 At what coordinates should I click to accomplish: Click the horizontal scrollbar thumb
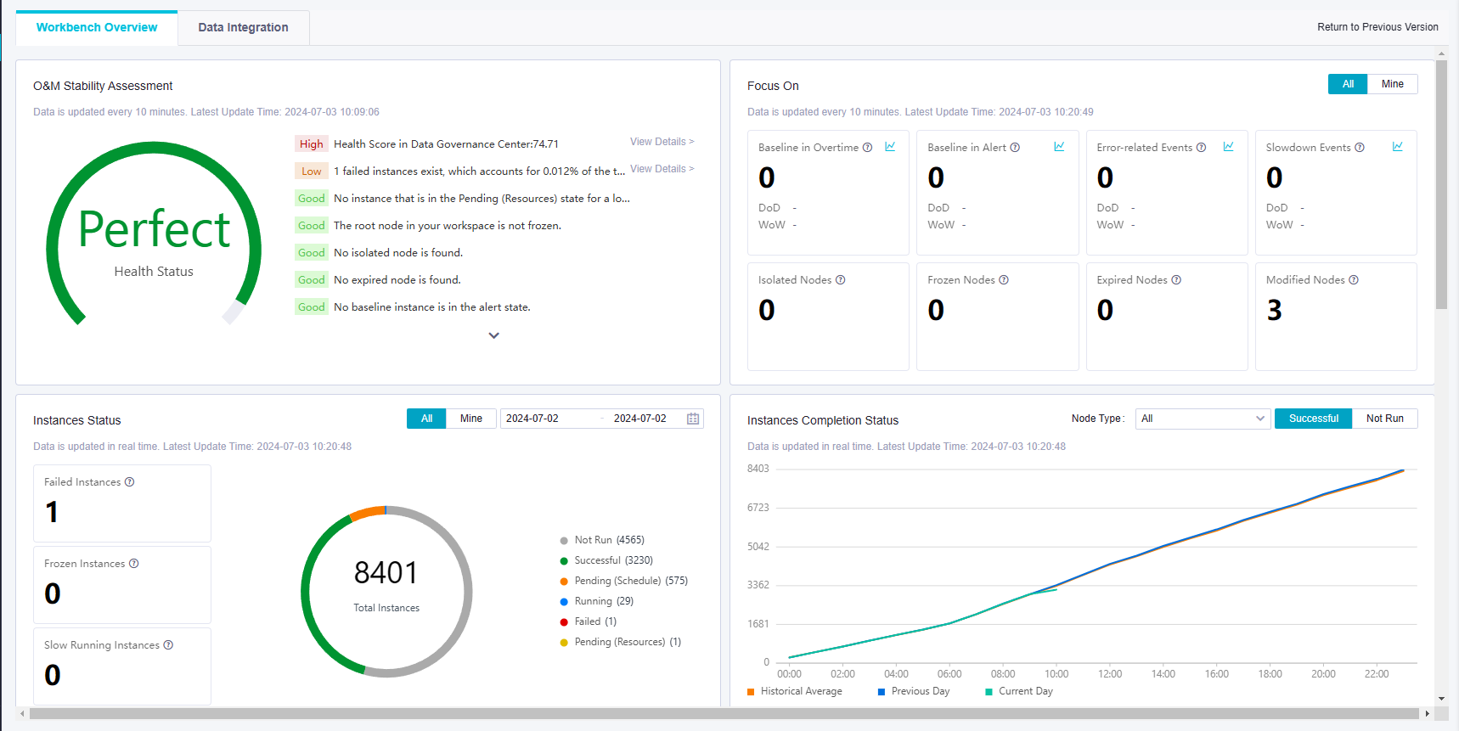point(724,714)
